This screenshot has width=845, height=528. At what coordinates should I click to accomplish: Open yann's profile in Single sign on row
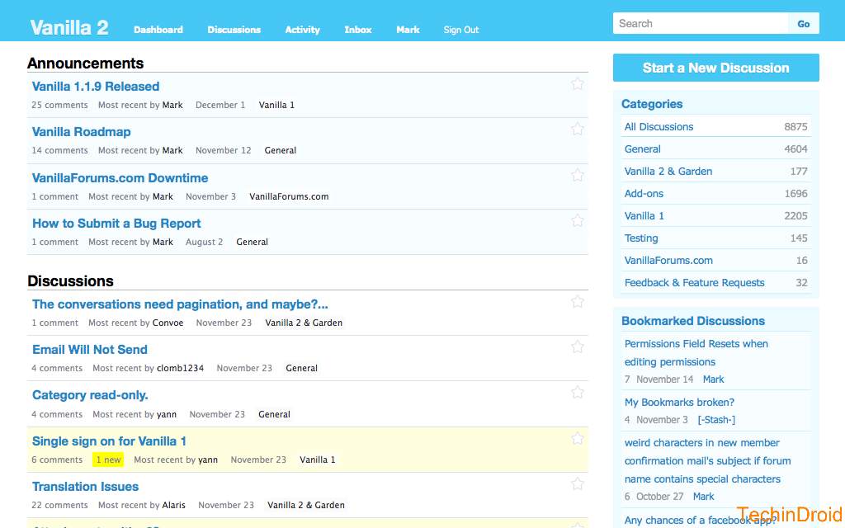[207, 460]
